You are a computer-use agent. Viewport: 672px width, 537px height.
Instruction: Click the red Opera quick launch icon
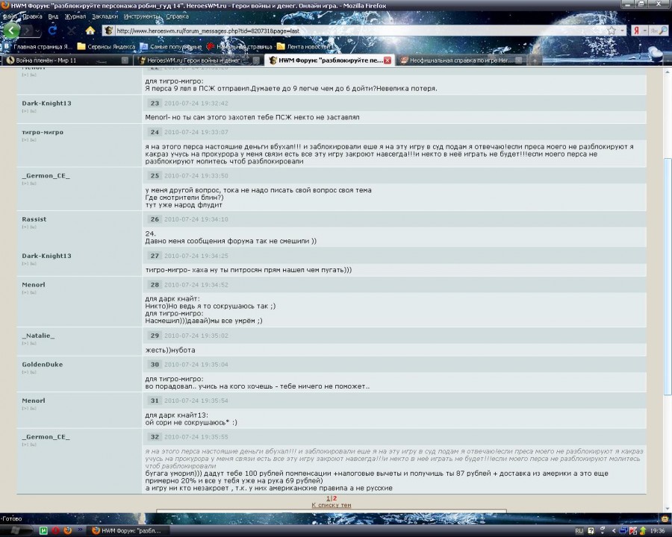[55, 530]
